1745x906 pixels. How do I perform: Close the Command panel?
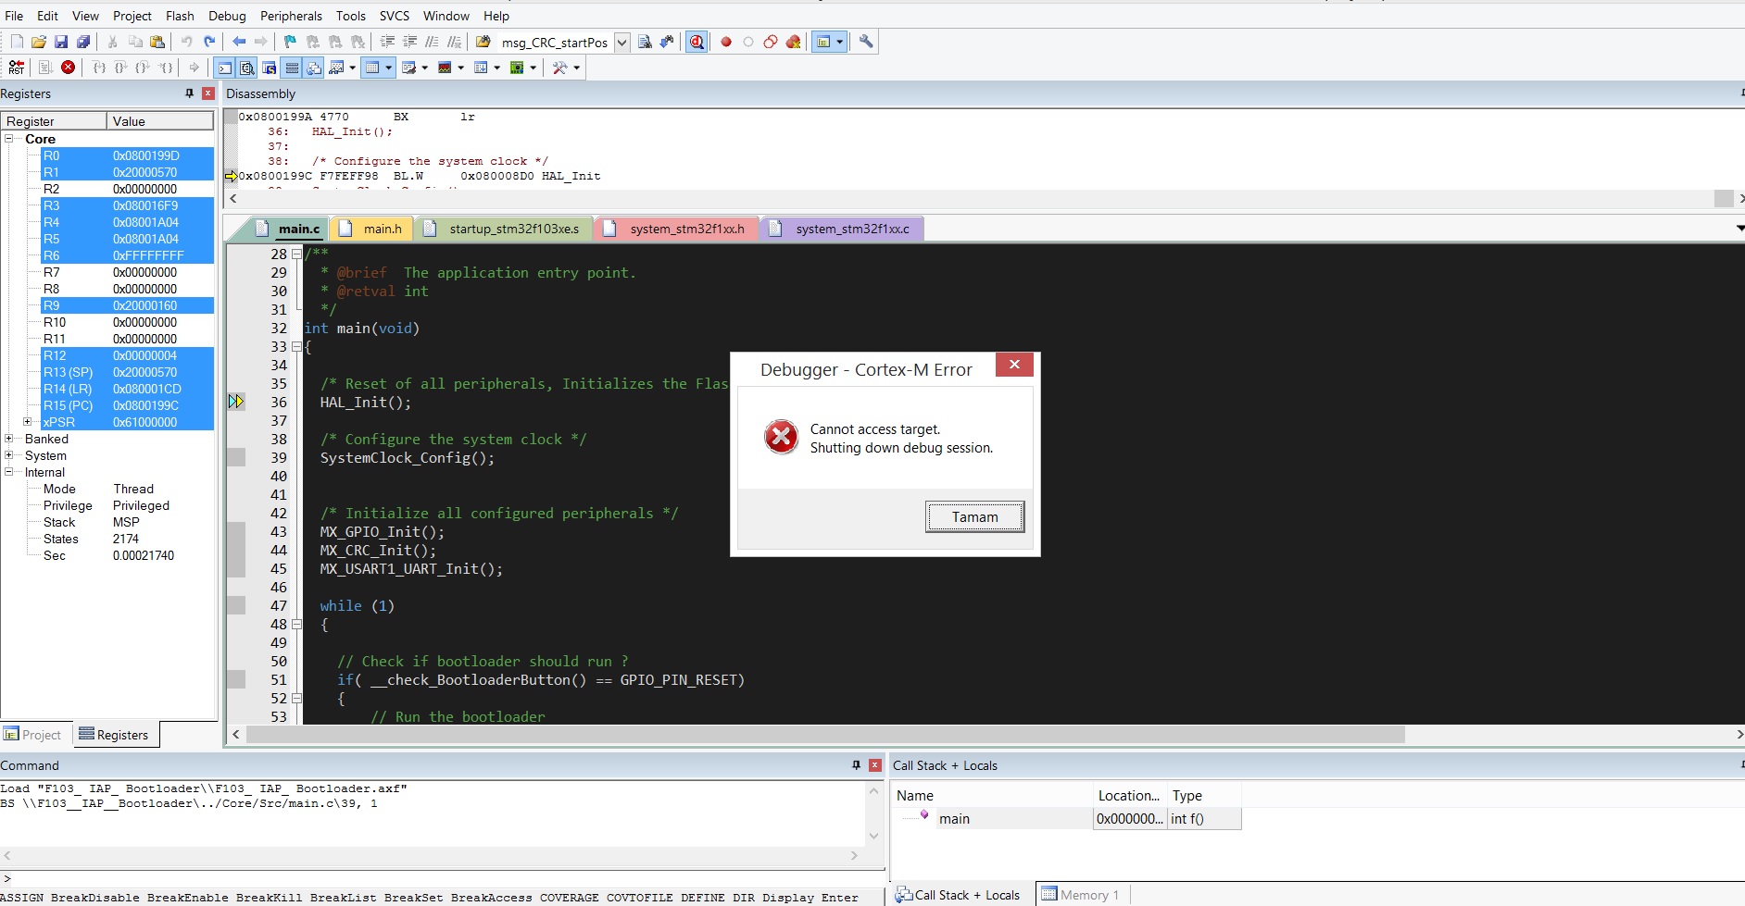coord(874,765)
